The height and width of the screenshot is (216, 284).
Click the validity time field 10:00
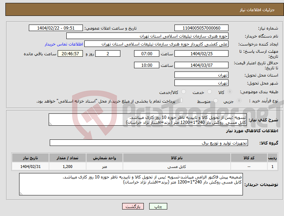(x=147, y=65)
